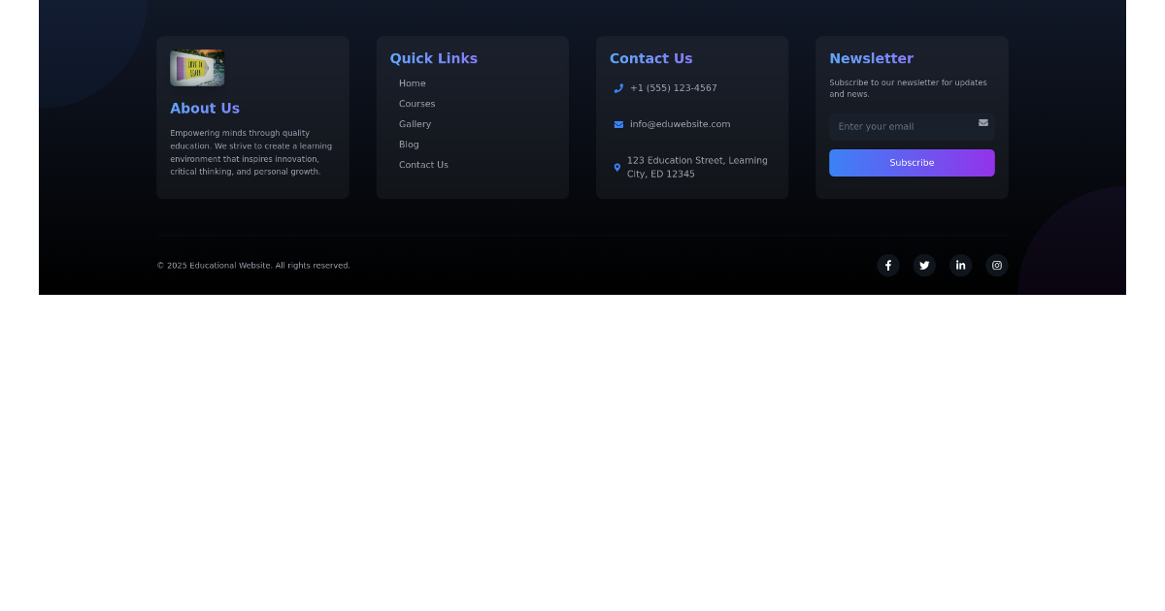
Task: Click the location pin icon beside the address
Action: 616,167
